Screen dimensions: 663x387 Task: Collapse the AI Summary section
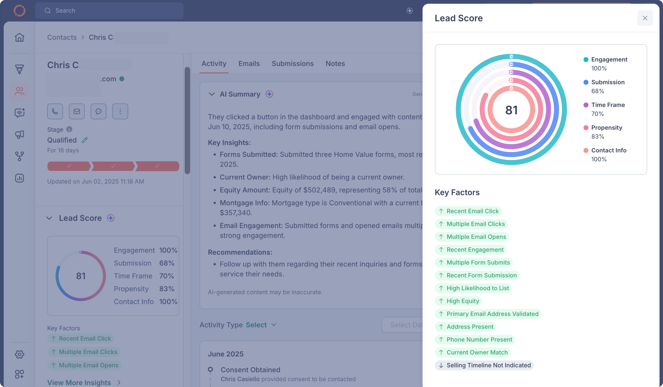[x=212, y=94]
